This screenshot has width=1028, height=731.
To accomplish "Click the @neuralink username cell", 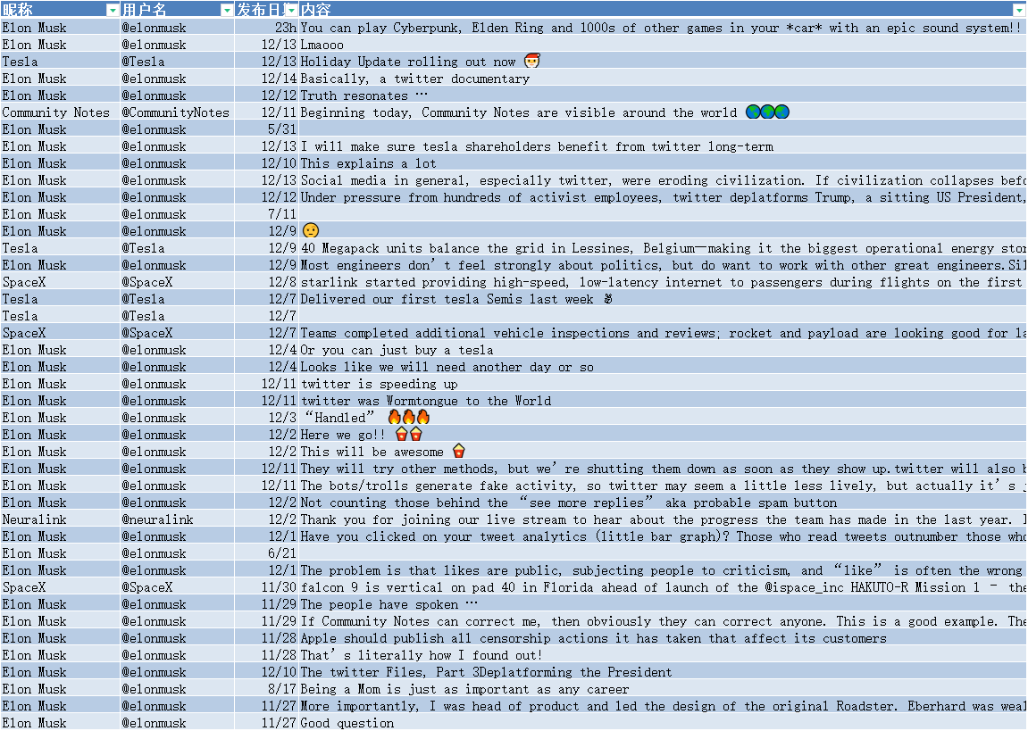I will click(177, 520).
